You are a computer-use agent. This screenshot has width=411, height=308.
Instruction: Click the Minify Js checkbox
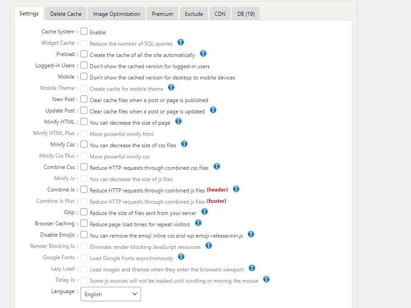click(x=84, y=178)
